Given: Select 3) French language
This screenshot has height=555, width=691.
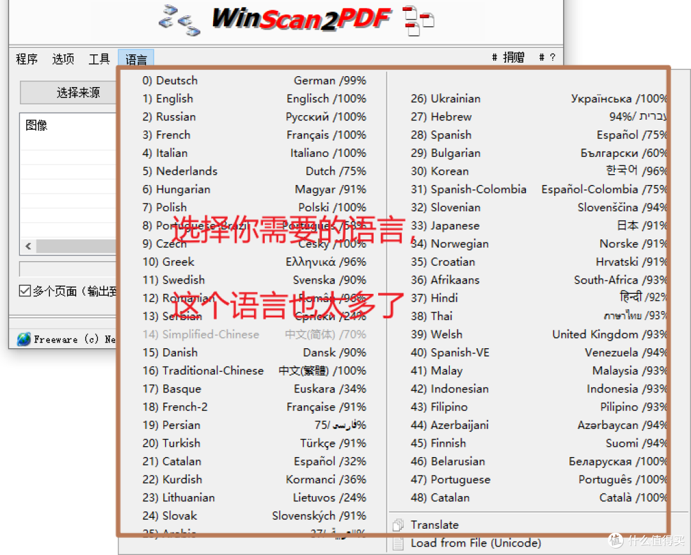Looking at the screenshot, I should pos(254,134).
